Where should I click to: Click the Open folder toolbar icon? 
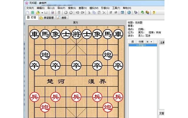(38, 12)
